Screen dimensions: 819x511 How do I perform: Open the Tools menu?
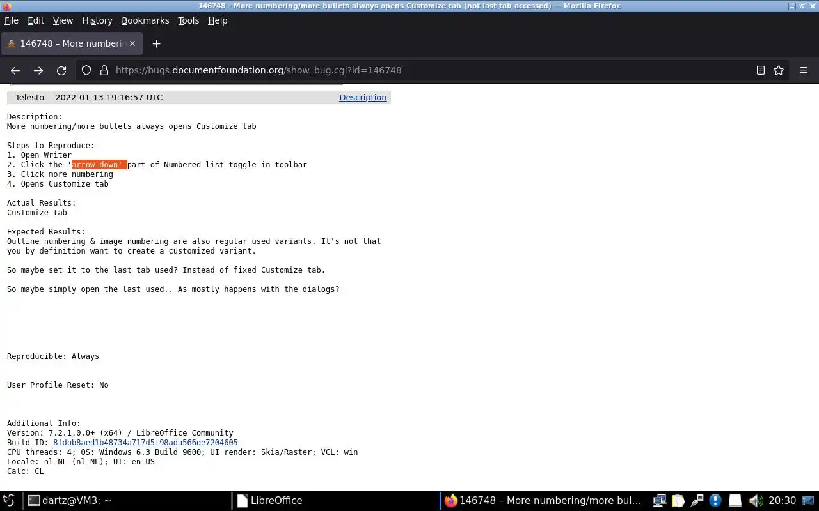(189, 20)
